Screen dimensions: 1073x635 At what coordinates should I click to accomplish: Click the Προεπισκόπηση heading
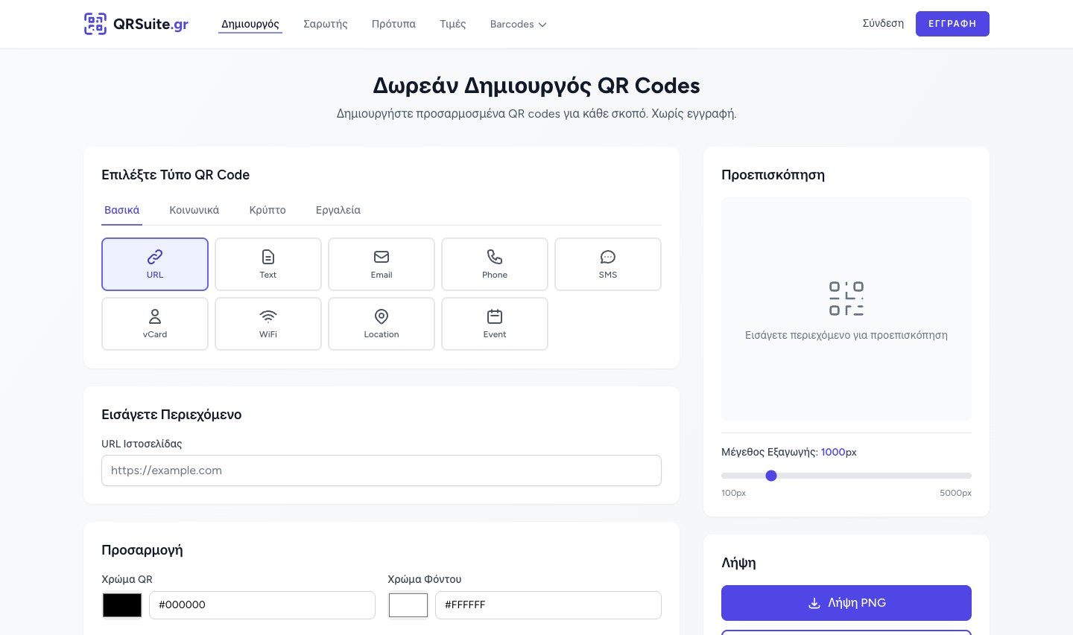tap(773, 175)
